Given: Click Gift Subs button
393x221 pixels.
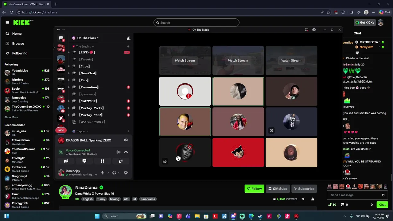Looking at the screenshot, I should (278, 189).
